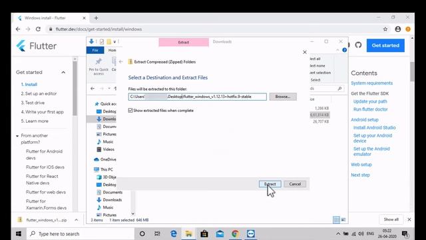Viewport: 426px width, 240px height.
Task: Collapse the Explorer ribbon chevron
Action: (337, 50)
